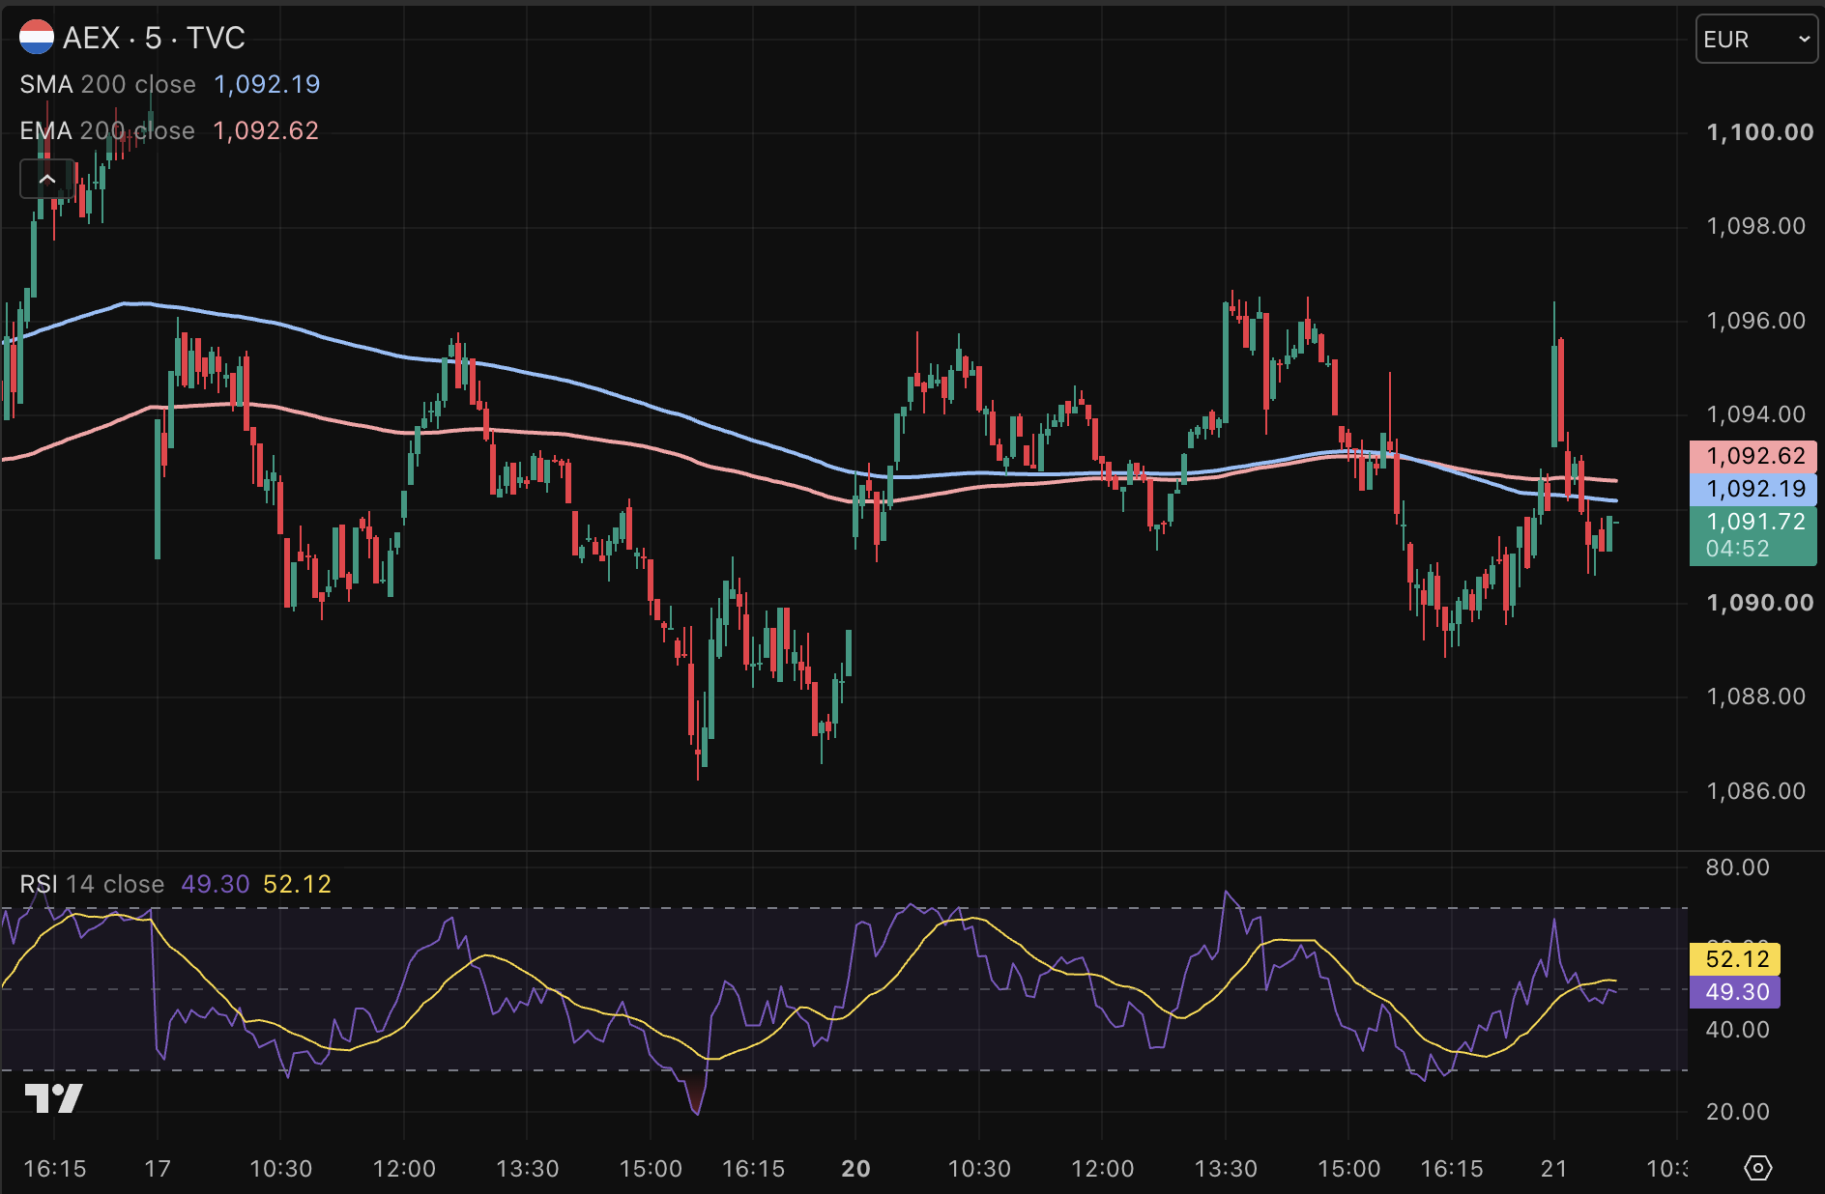Click the purple RSI value label 49.30
The width and height of the screenshot is (1825, 1194).
coord(1735,992)
